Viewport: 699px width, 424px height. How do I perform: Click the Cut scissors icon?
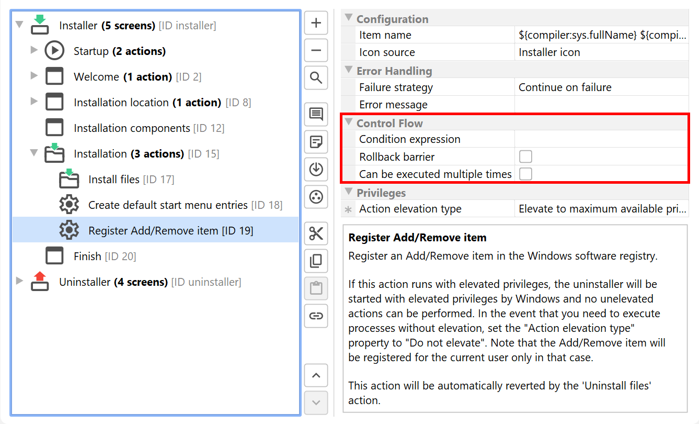316,233
